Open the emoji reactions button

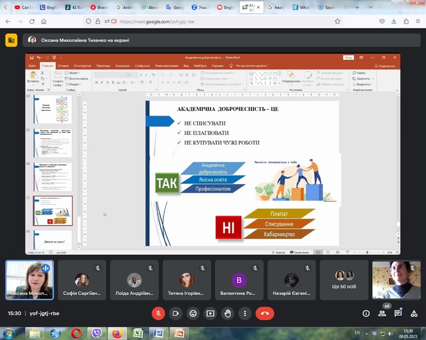tap(193, 313)
